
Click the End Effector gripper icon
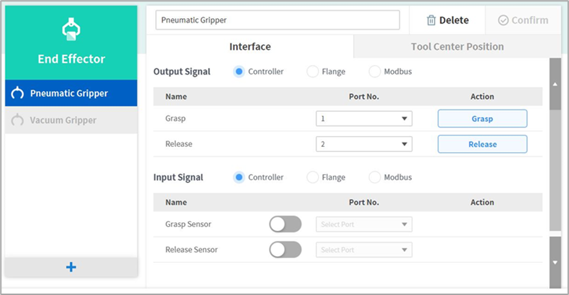pos(71,31)
